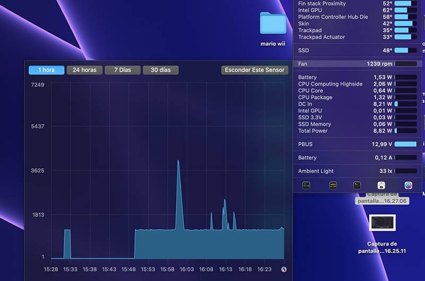Open Activity Monitor from the iStat shortcut row
The height and width of the screenshot is (281, 425).
pyautogui.click(x=307, y=185)
